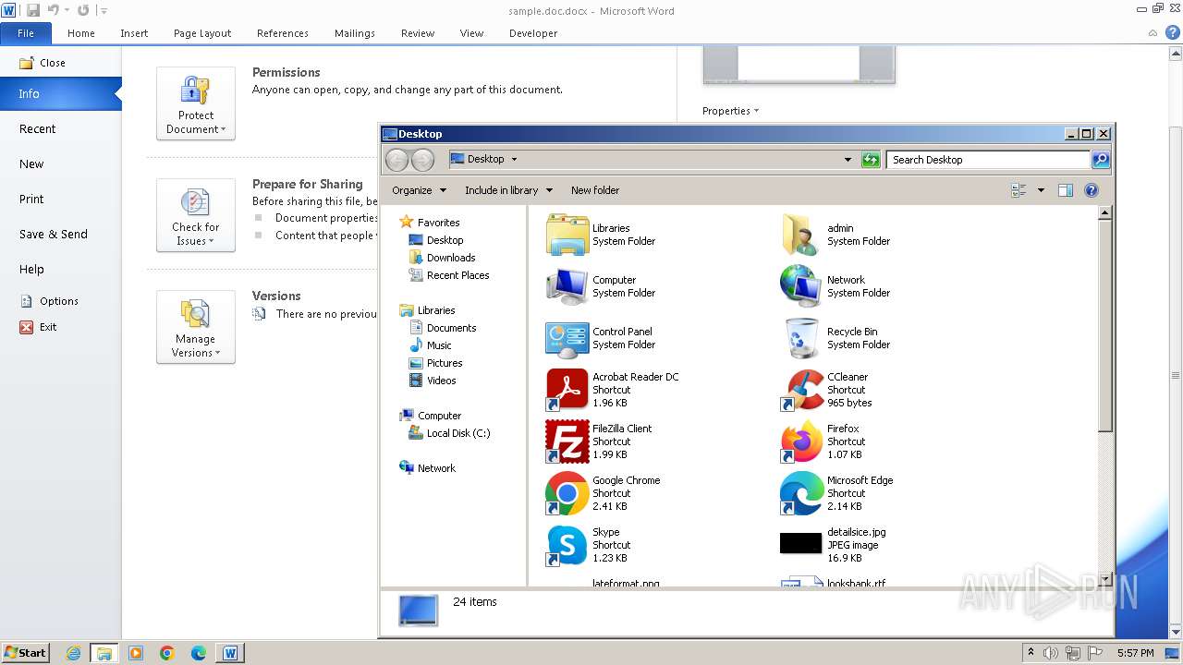Select the Microsoft Edge shortcut icon
Viewport: 1183px width, 665px height.
(801, 493)
